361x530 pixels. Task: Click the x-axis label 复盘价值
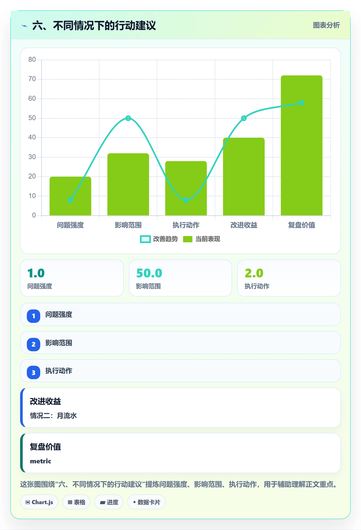[x=302, y=225]
